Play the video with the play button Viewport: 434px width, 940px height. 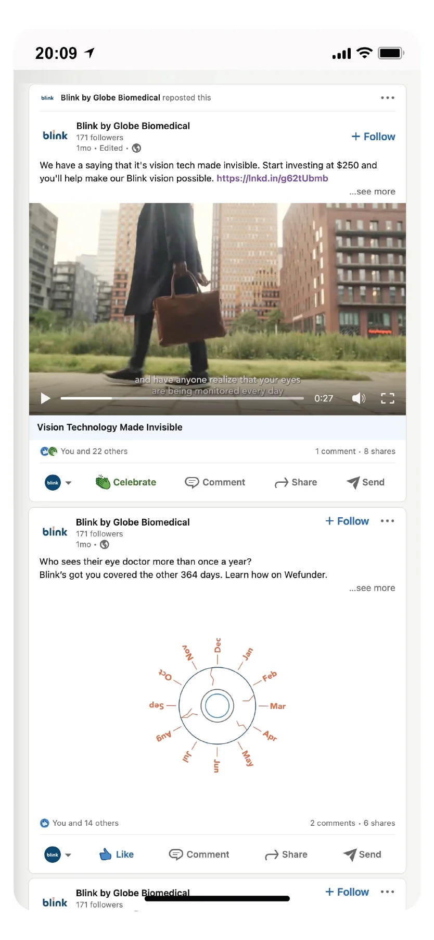(46, 398)
